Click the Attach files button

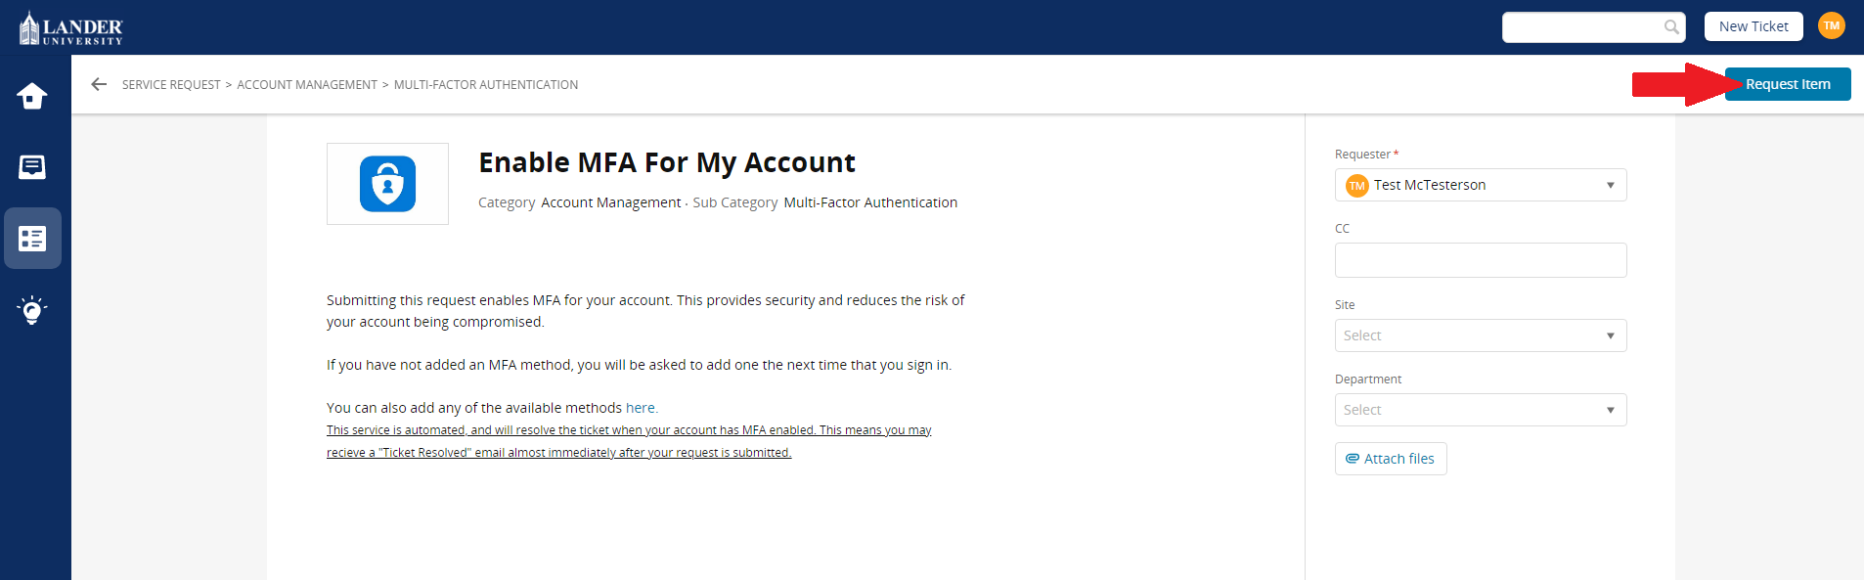pos(1390,459)
